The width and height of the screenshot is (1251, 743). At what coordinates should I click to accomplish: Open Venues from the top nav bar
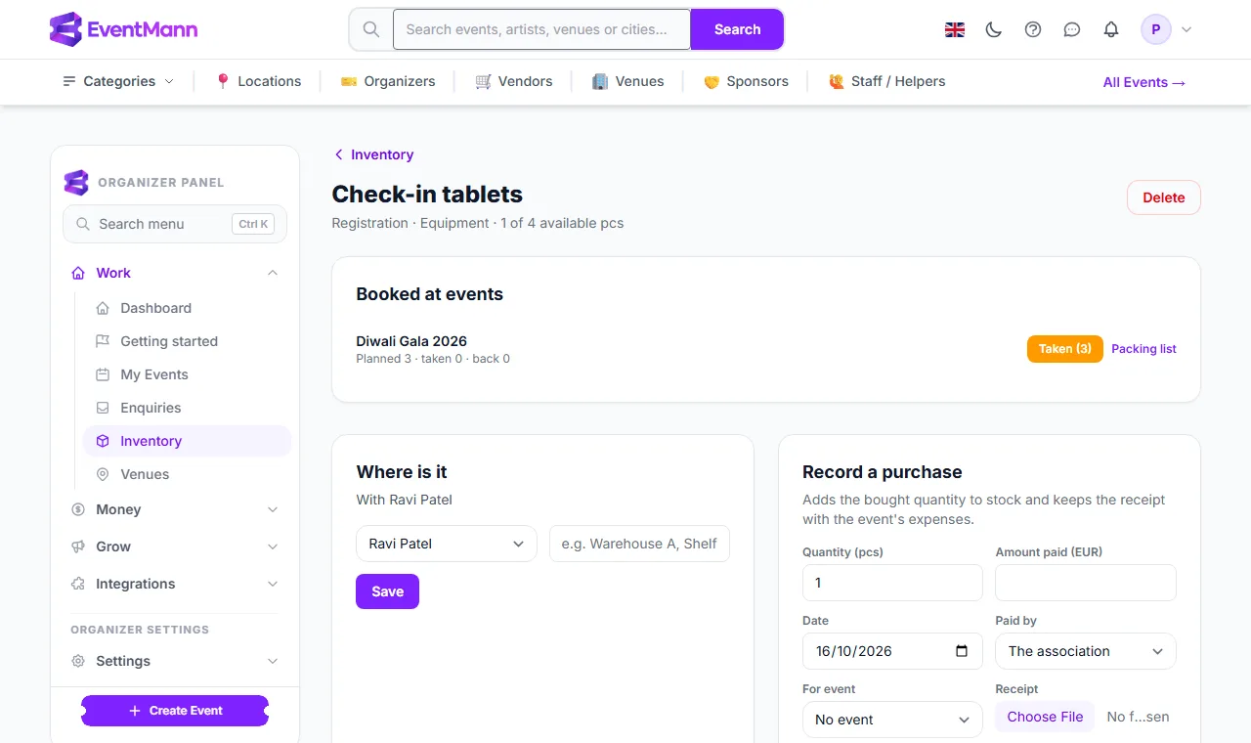click(x=627, y=81)
